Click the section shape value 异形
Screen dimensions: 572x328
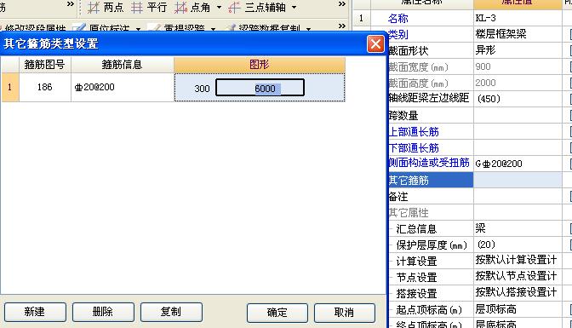tap(485, 50)
